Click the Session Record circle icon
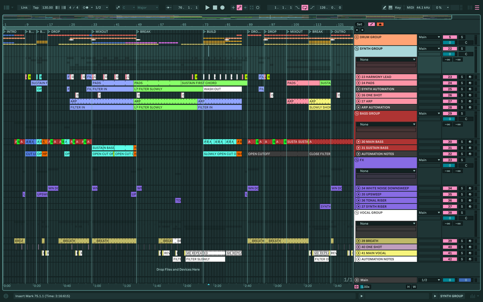483x302 pixels. pyautogui.click(x=258, y=8)
